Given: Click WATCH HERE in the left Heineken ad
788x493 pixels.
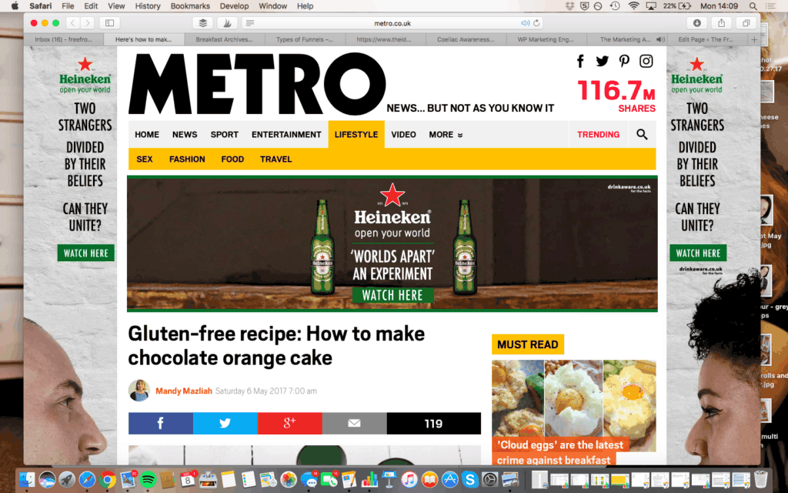Looking at the screenshot, I should click(x=86, y=253).
